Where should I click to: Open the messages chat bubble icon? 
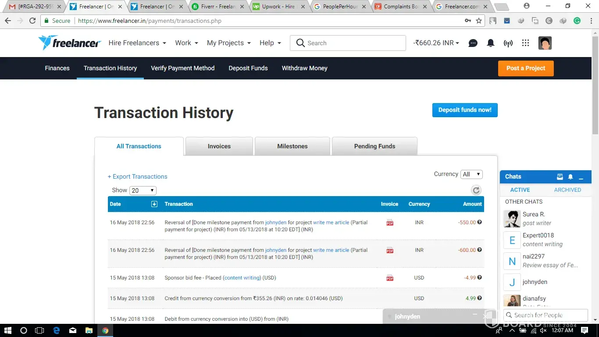point(473,43)
